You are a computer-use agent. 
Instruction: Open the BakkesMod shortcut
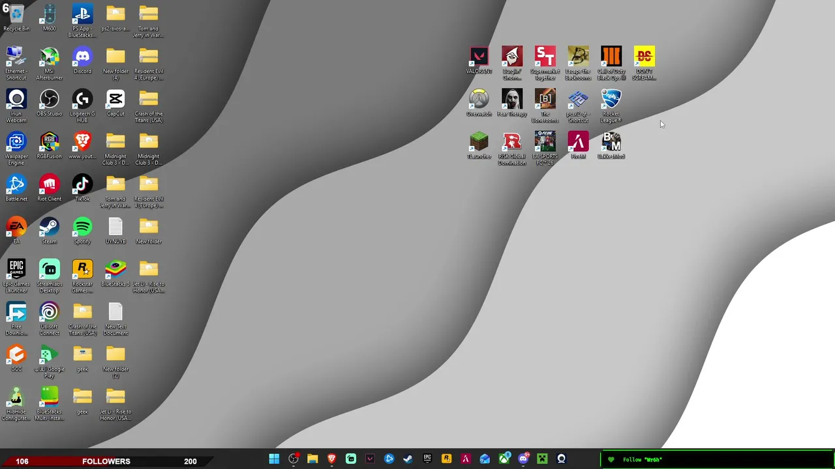[611, 145]
